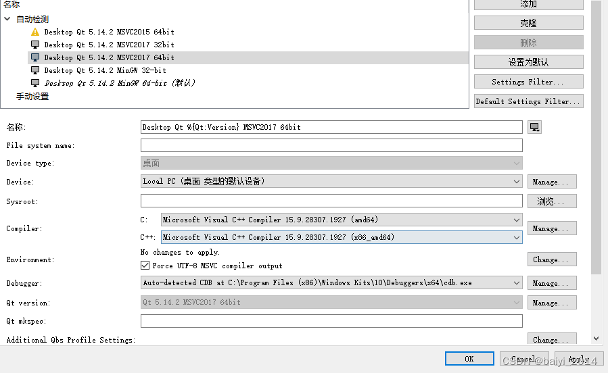
Task: Click the Apply button
Action: (579, 359)
